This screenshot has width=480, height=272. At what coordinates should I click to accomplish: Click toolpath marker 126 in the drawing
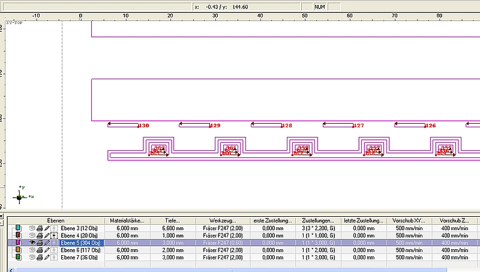point(431,125)
